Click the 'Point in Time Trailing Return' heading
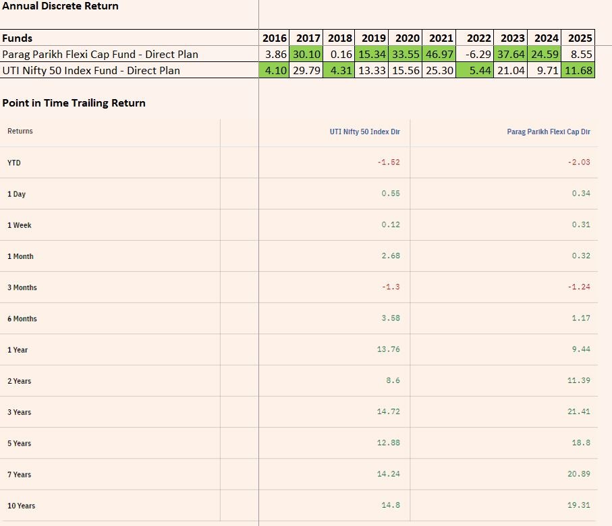The height and width of the screenshot is (526, 612). click(74, 103)
